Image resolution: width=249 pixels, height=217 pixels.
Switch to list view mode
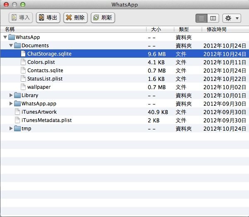202,18
